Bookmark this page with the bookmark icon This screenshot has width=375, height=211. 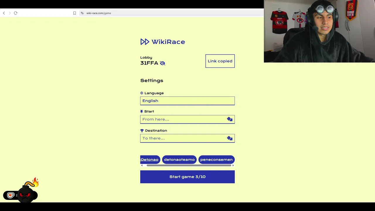74,13
